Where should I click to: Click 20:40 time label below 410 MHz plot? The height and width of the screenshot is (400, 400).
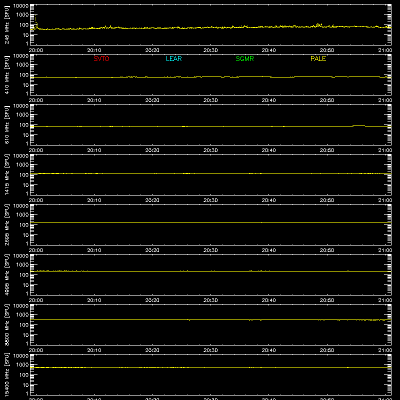268,100
